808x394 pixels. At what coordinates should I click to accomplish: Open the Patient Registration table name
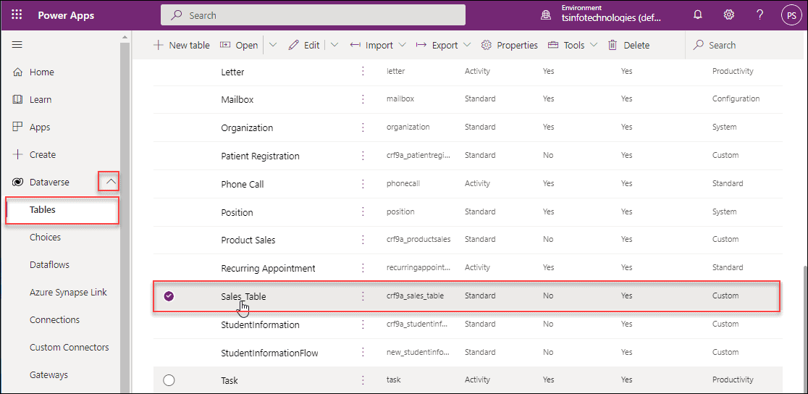point(260,156)
